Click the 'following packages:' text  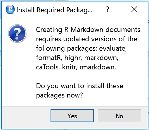click(67, 49)
